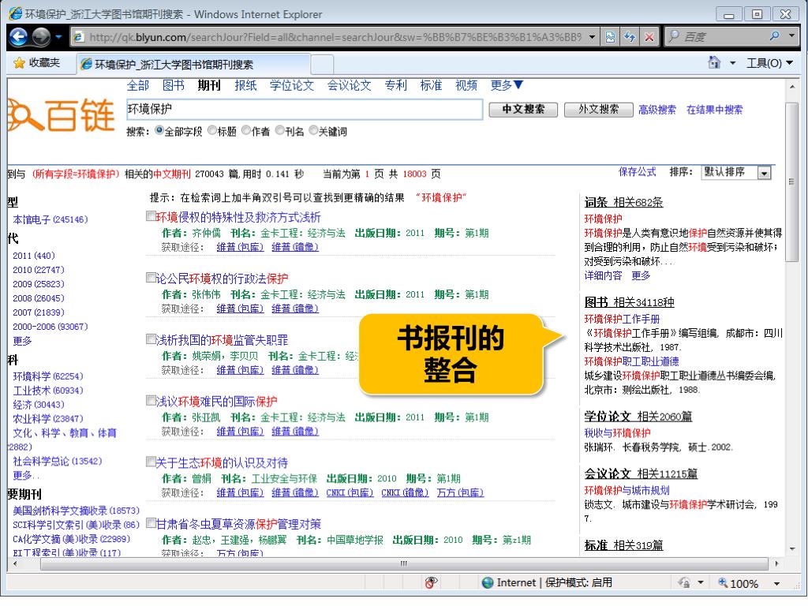Click the browser Back arrow button
Viewport: 808px width, 606px height.
coord(19,36)
